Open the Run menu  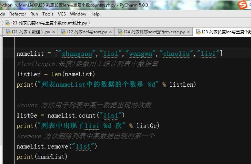tap(34, 14)
